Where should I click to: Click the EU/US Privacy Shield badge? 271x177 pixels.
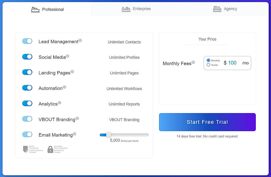click(33, 149)
